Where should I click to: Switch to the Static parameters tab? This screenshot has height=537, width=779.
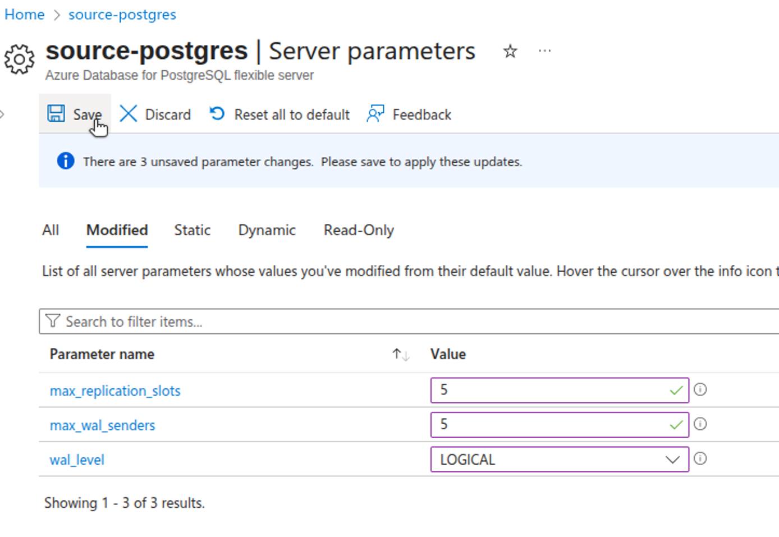point(192,230)
